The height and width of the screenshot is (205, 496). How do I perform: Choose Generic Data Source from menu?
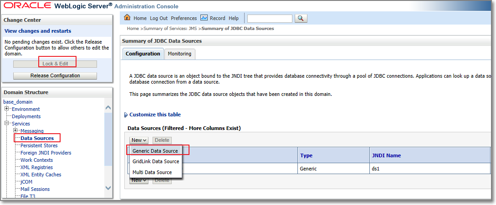pyautogui.click(x=155, y=150)
